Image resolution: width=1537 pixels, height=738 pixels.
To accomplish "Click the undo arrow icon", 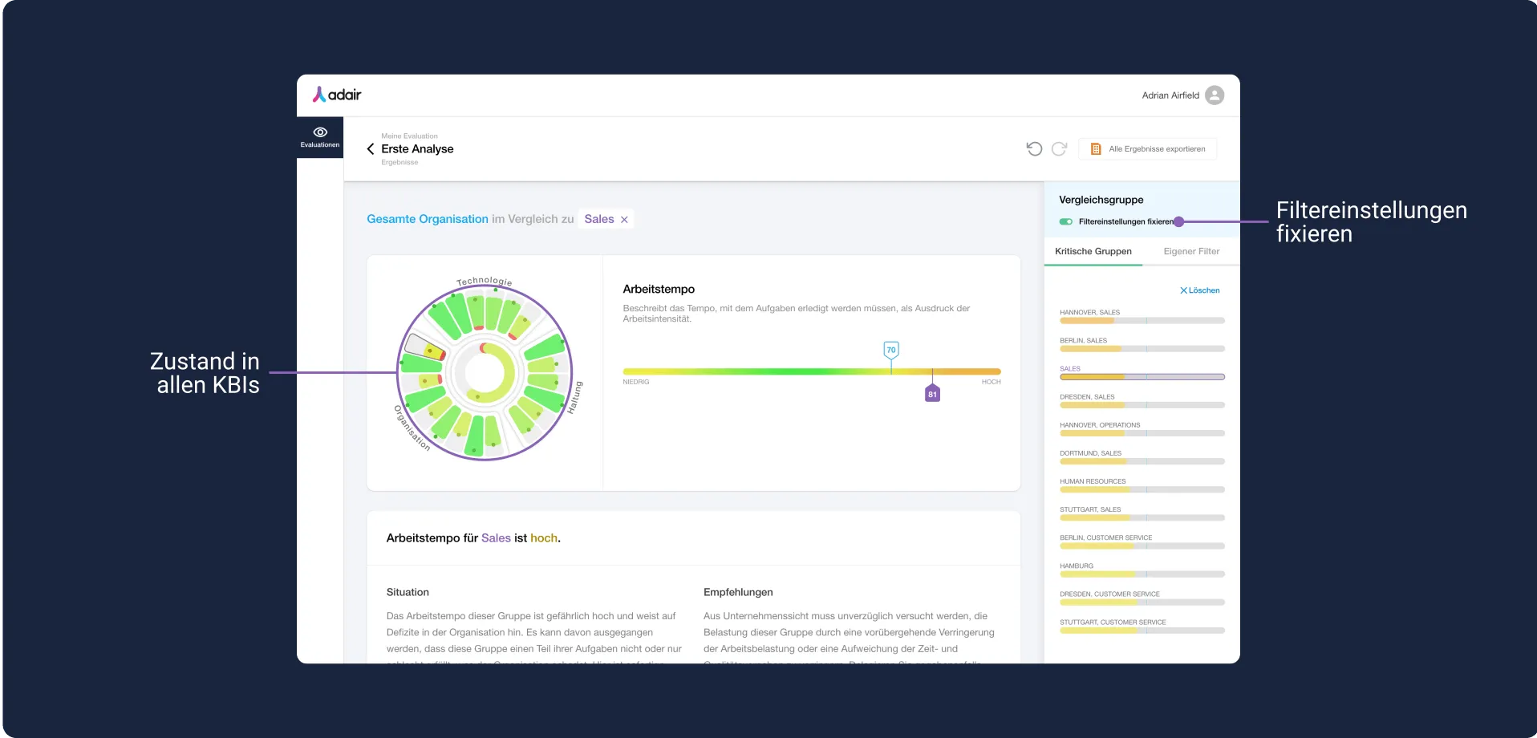I will click(1034, 148).
